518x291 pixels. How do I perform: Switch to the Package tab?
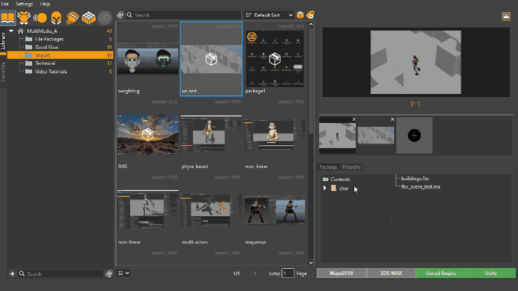(328, 167)
